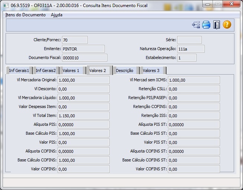Open help via yellow question mark icon

(227, 25)
